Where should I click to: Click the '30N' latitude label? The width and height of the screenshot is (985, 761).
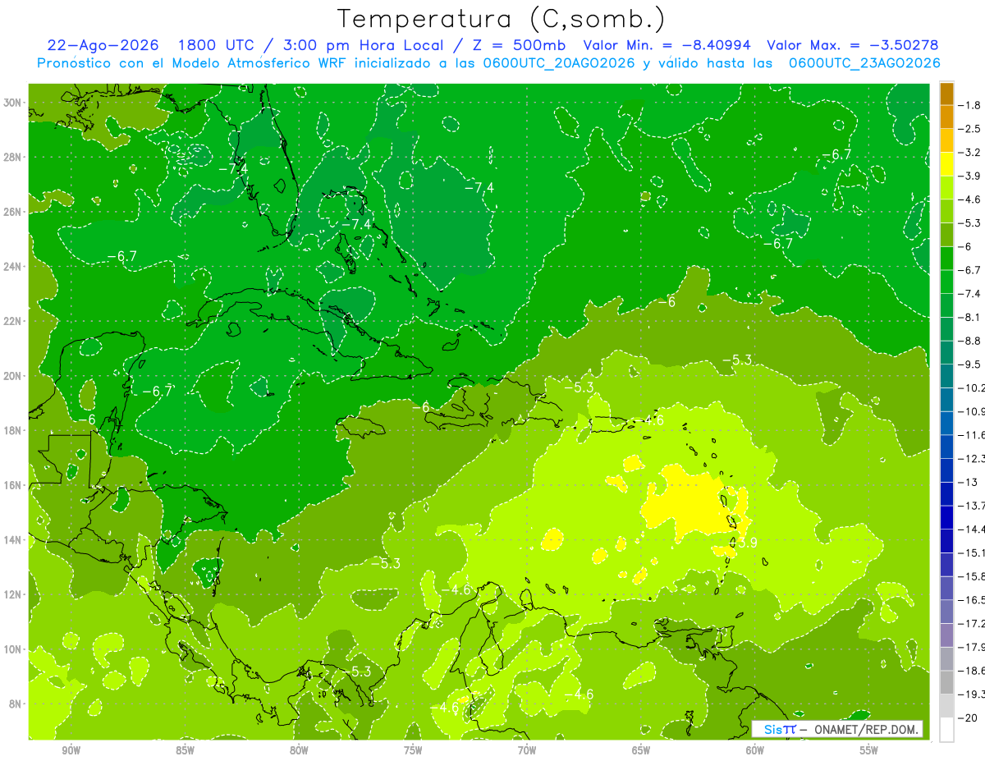(x=14, y=103)
